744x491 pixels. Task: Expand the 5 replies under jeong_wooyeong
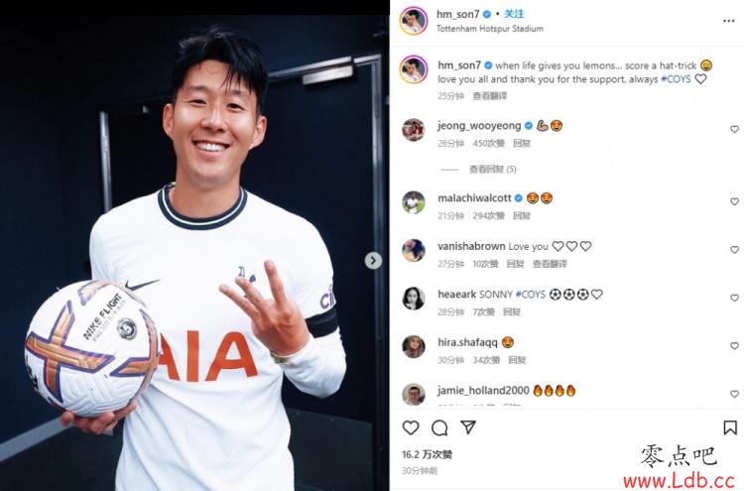[x=492, y=170]
